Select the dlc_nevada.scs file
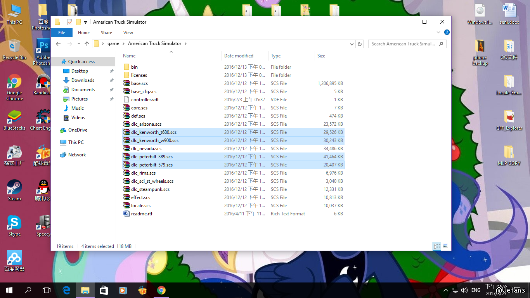The width and height of the screenshot is (530, 298). point(233,149)
